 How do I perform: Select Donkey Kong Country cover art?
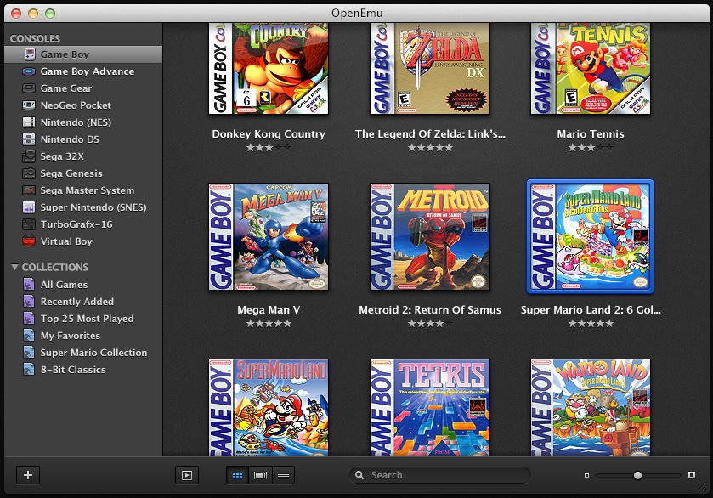269,69
